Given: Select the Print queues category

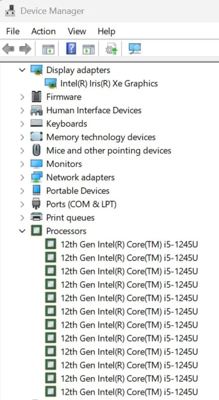Looking at the screenshot, I should (x=70, y=217).
